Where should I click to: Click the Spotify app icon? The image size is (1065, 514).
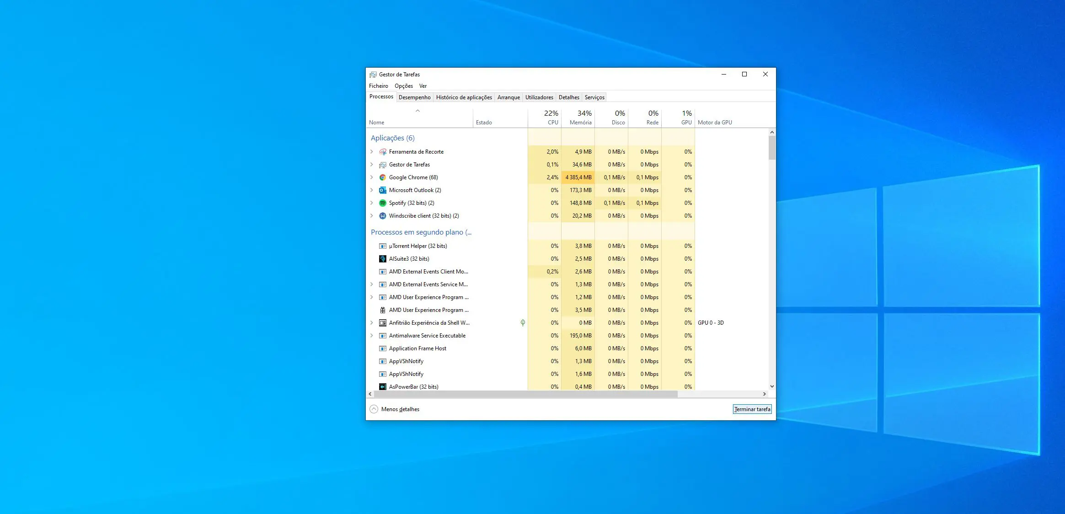point(383,203)
